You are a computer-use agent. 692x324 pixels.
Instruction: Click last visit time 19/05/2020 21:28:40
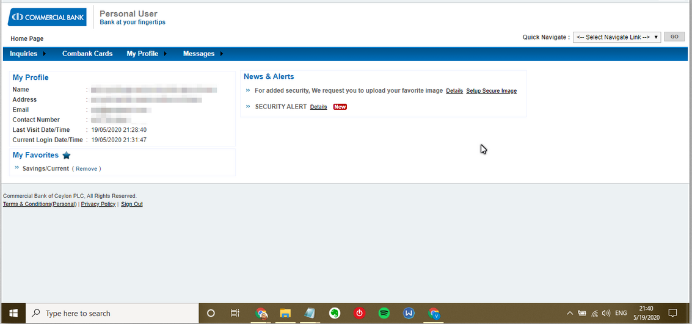pos(118,130)
